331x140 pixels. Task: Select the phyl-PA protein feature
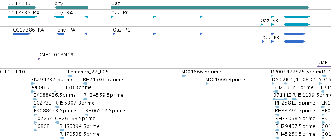(x=72, y=34)
